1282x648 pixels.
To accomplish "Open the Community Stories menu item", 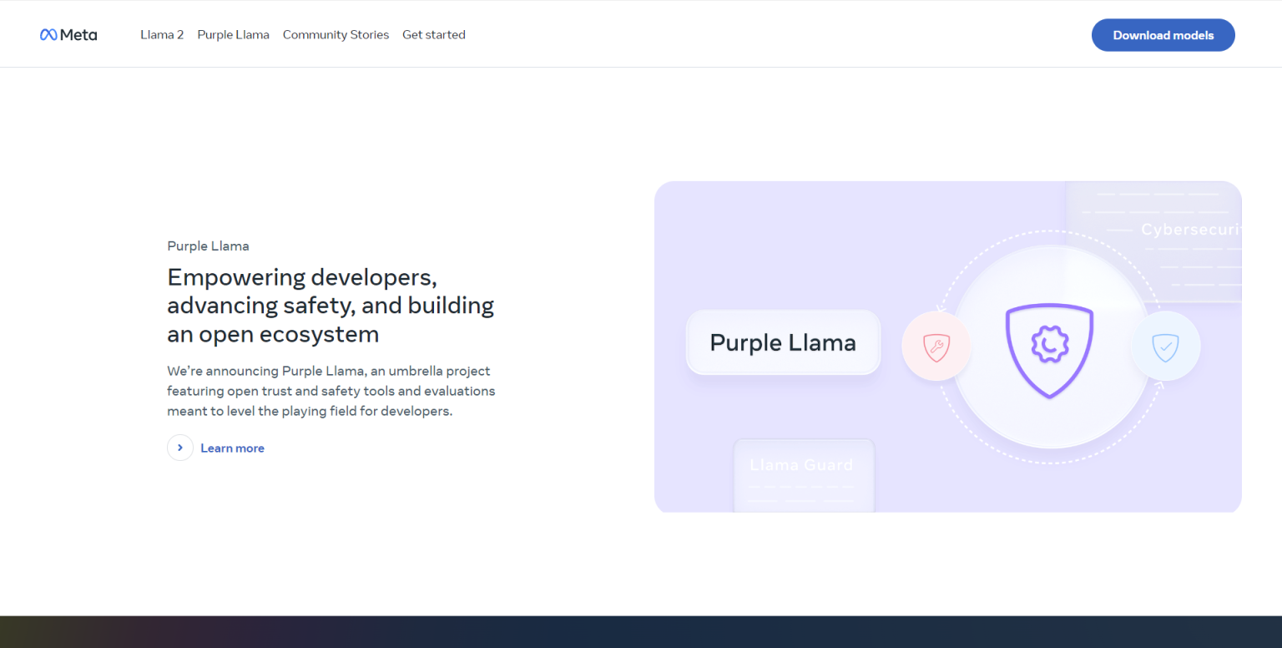I will (336, 35).
